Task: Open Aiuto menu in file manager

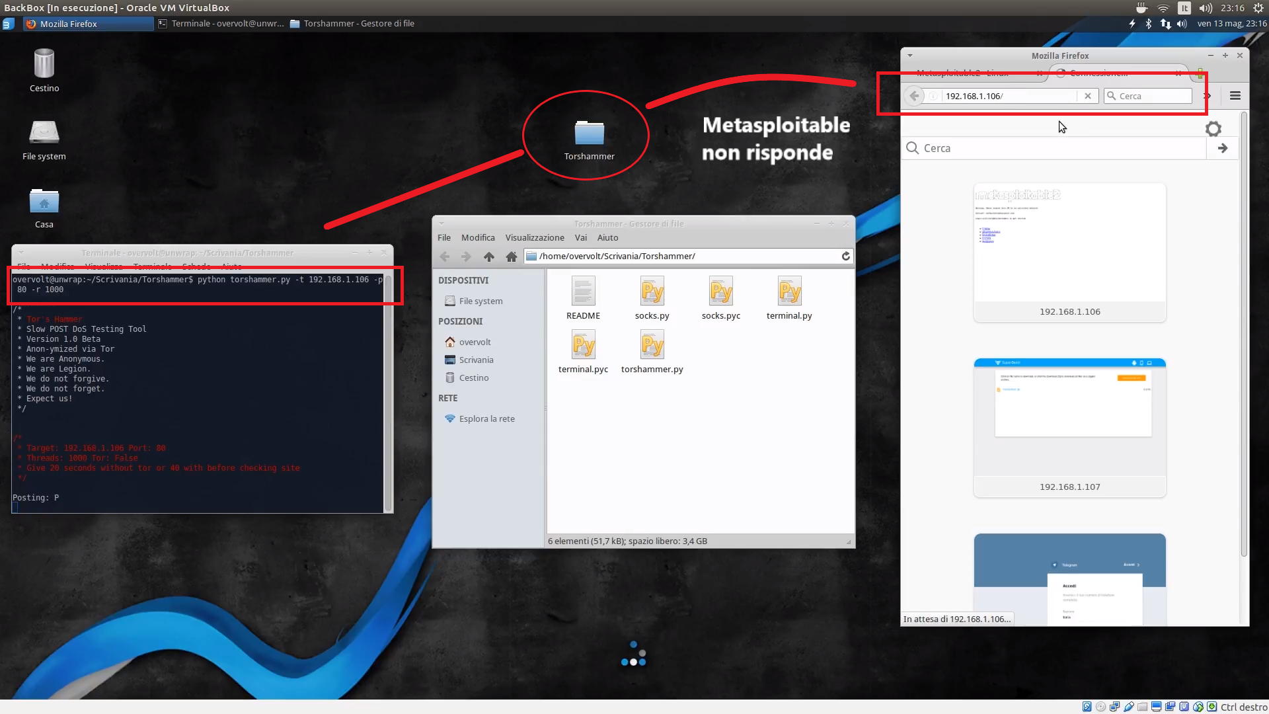Action: (608, 238)
